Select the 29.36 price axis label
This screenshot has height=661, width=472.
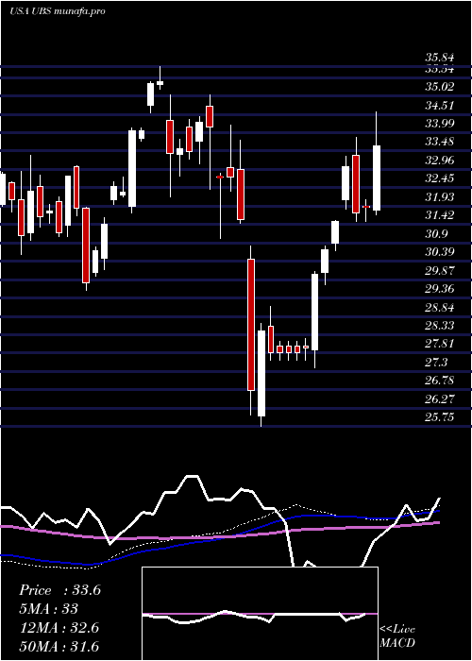pyautogui.click(x=440, y=290)
